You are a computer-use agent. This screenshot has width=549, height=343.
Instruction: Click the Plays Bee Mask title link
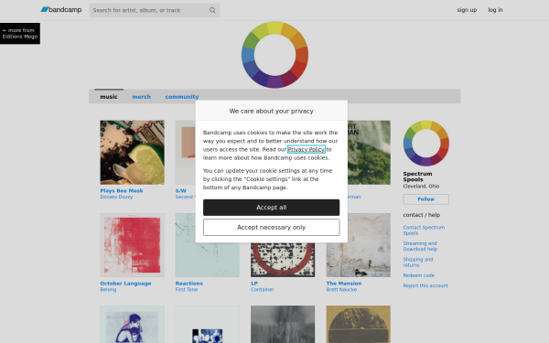(122, 191)
